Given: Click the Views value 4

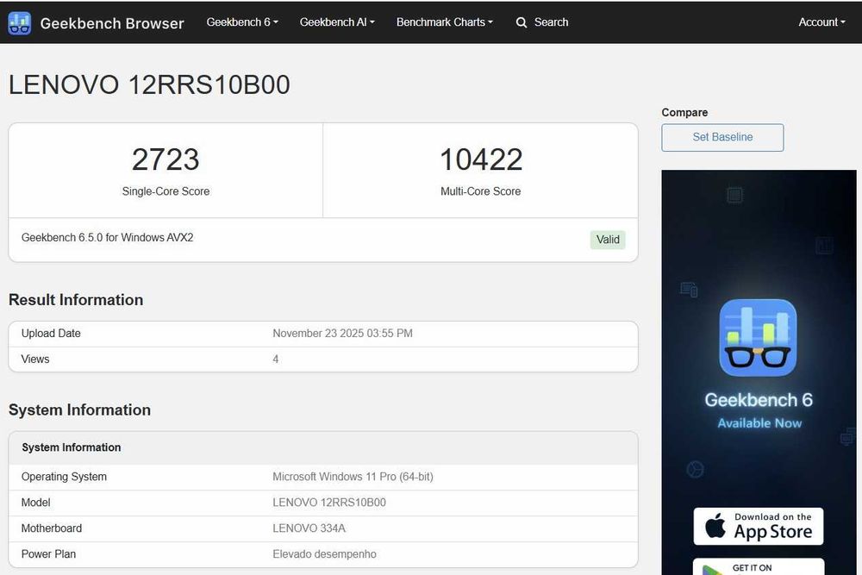Looking at the screenshot, I should tap(276, 359).
